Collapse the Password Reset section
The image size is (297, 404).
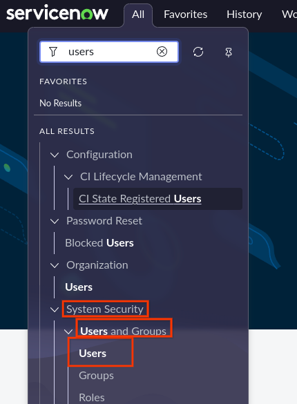55,221
